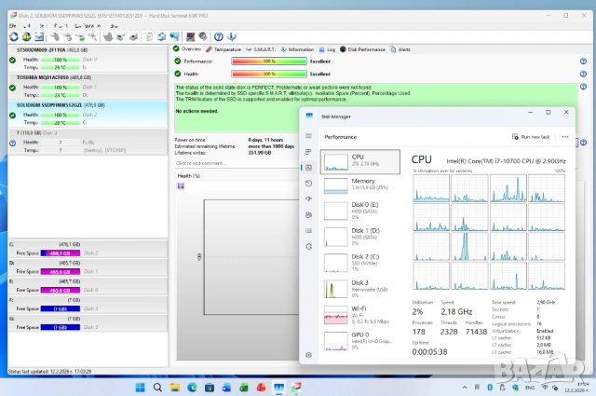Open the S.M.A.R.T. tab
The width and height of the screenshot is (596, 396).
[x=264, y=48]
